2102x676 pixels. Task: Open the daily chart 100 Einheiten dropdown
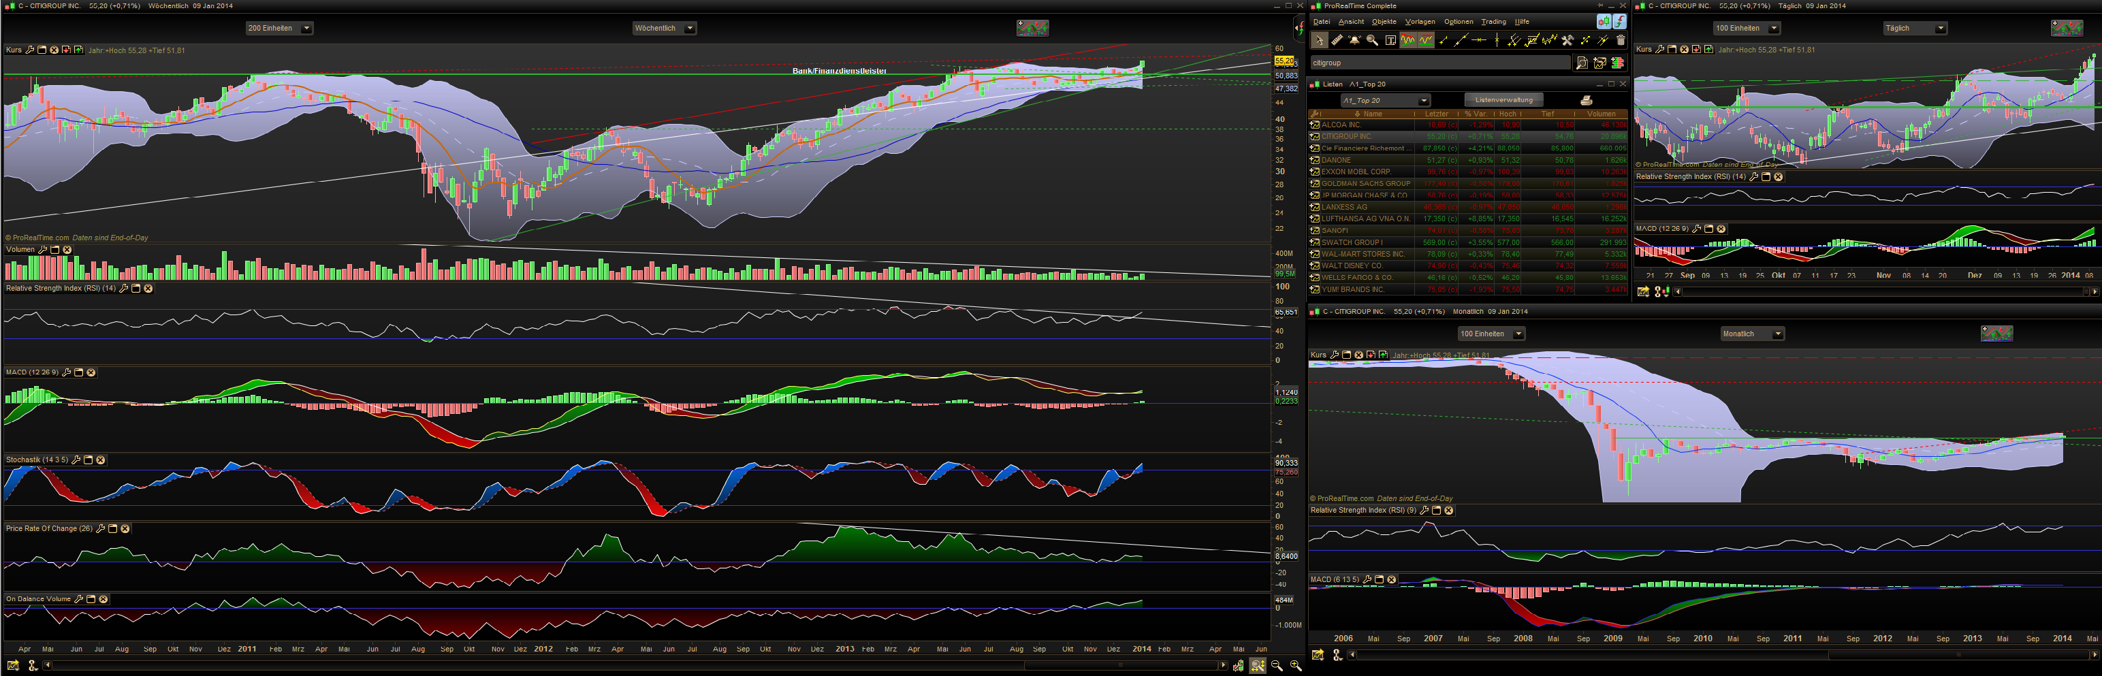pos(1747,29)
